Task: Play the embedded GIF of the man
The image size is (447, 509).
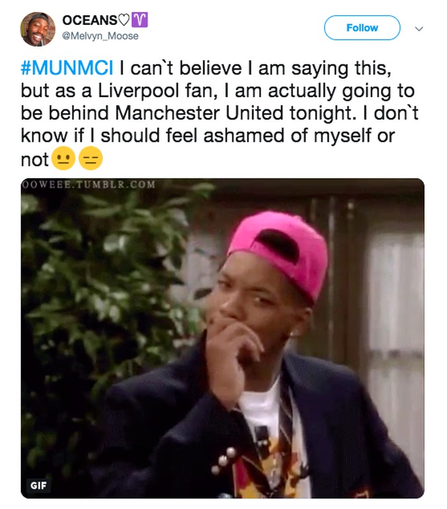Action: coord(223,338)
